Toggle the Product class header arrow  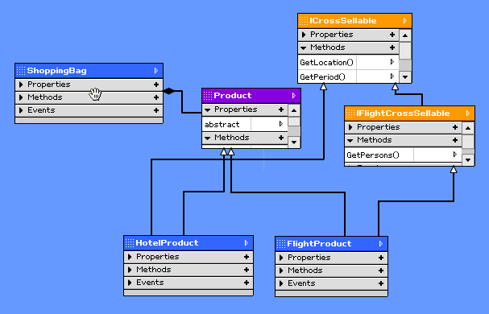pos(293,96)
